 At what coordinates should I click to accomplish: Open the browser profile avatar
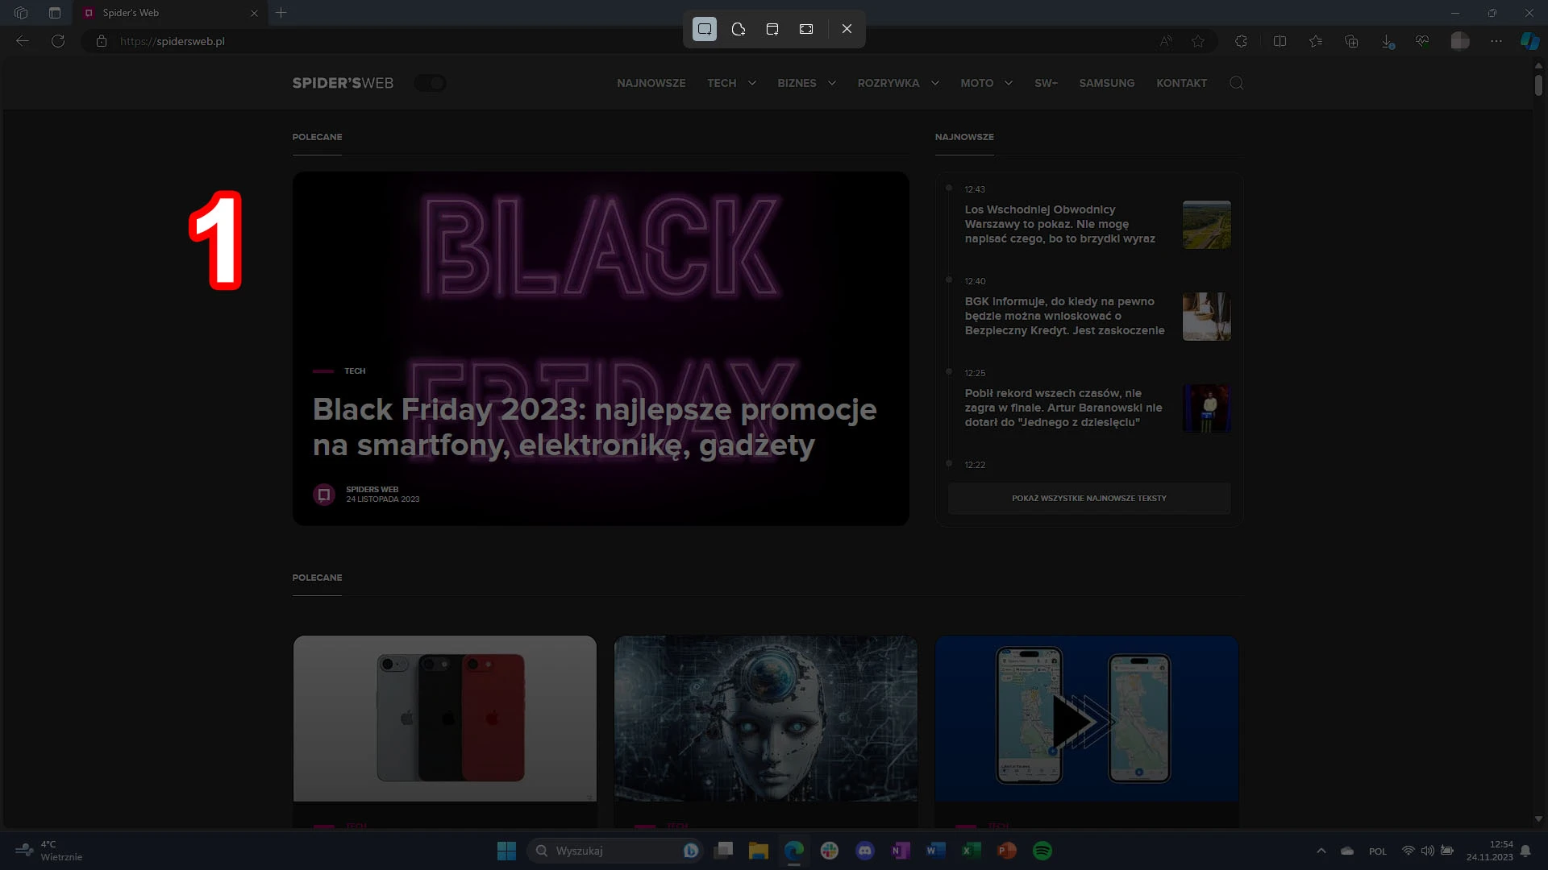[1460, 41]
